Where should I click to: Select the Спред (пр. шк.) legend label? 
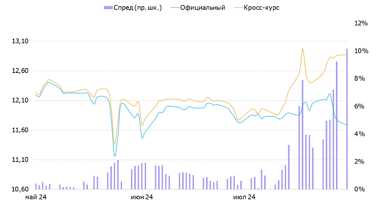coord(138,7)
